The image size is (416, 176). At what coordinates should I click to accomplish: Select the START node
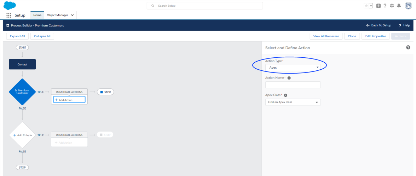[x=22, y=48]
